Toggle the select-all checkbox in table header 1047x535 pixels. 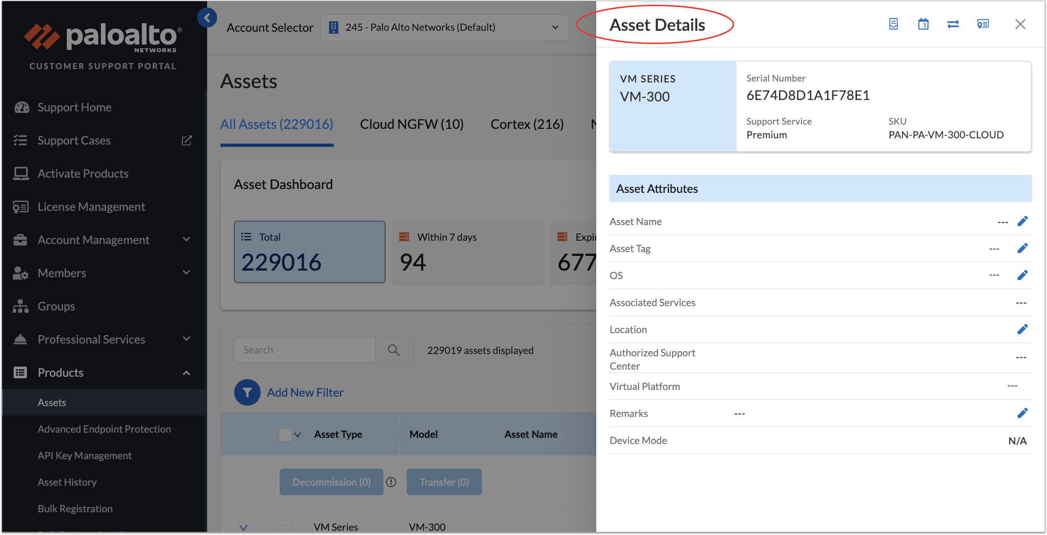(x=285, y=435)
